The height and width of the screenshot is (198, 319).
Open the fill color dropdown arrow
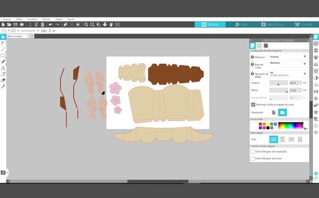coord(9,31)
